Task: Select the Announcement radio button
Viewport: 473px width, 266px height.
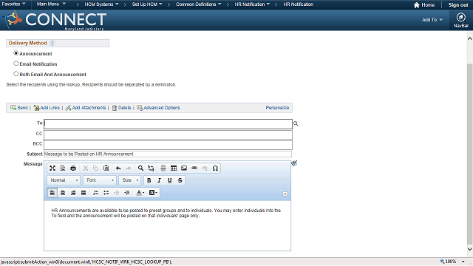Action: click(16, 53)
